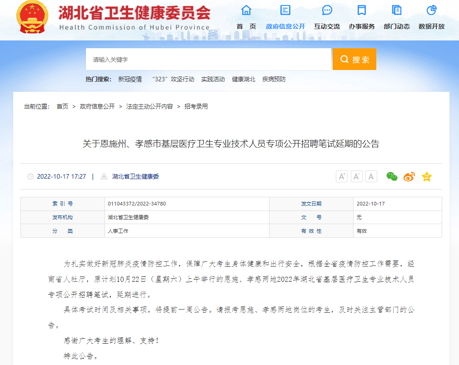Click the 办事服务 bookmark icon
The height and width of the screenshot is (365, 459).
(361, 10)
